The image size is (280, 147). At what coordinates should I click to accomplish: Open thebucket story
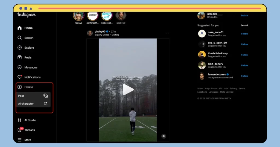click(107, 16)
